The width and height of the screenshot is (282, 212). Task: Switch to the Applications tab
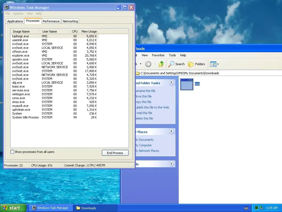(x=15, y=21)
